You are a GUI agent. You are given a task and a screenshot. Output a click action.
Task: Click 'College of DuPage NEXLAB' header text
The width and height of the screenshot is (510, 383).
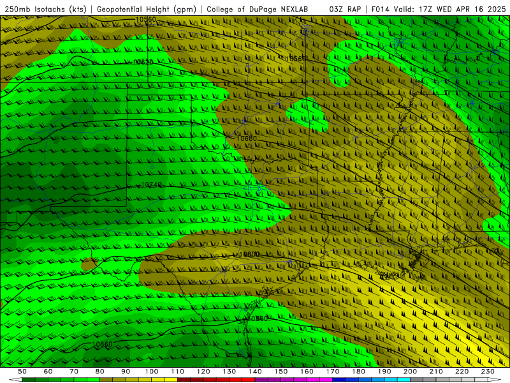(x=258, y=9)
